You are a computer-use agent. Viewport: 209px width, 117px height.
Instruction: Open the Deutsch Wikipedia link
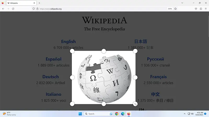click(50, 77)
